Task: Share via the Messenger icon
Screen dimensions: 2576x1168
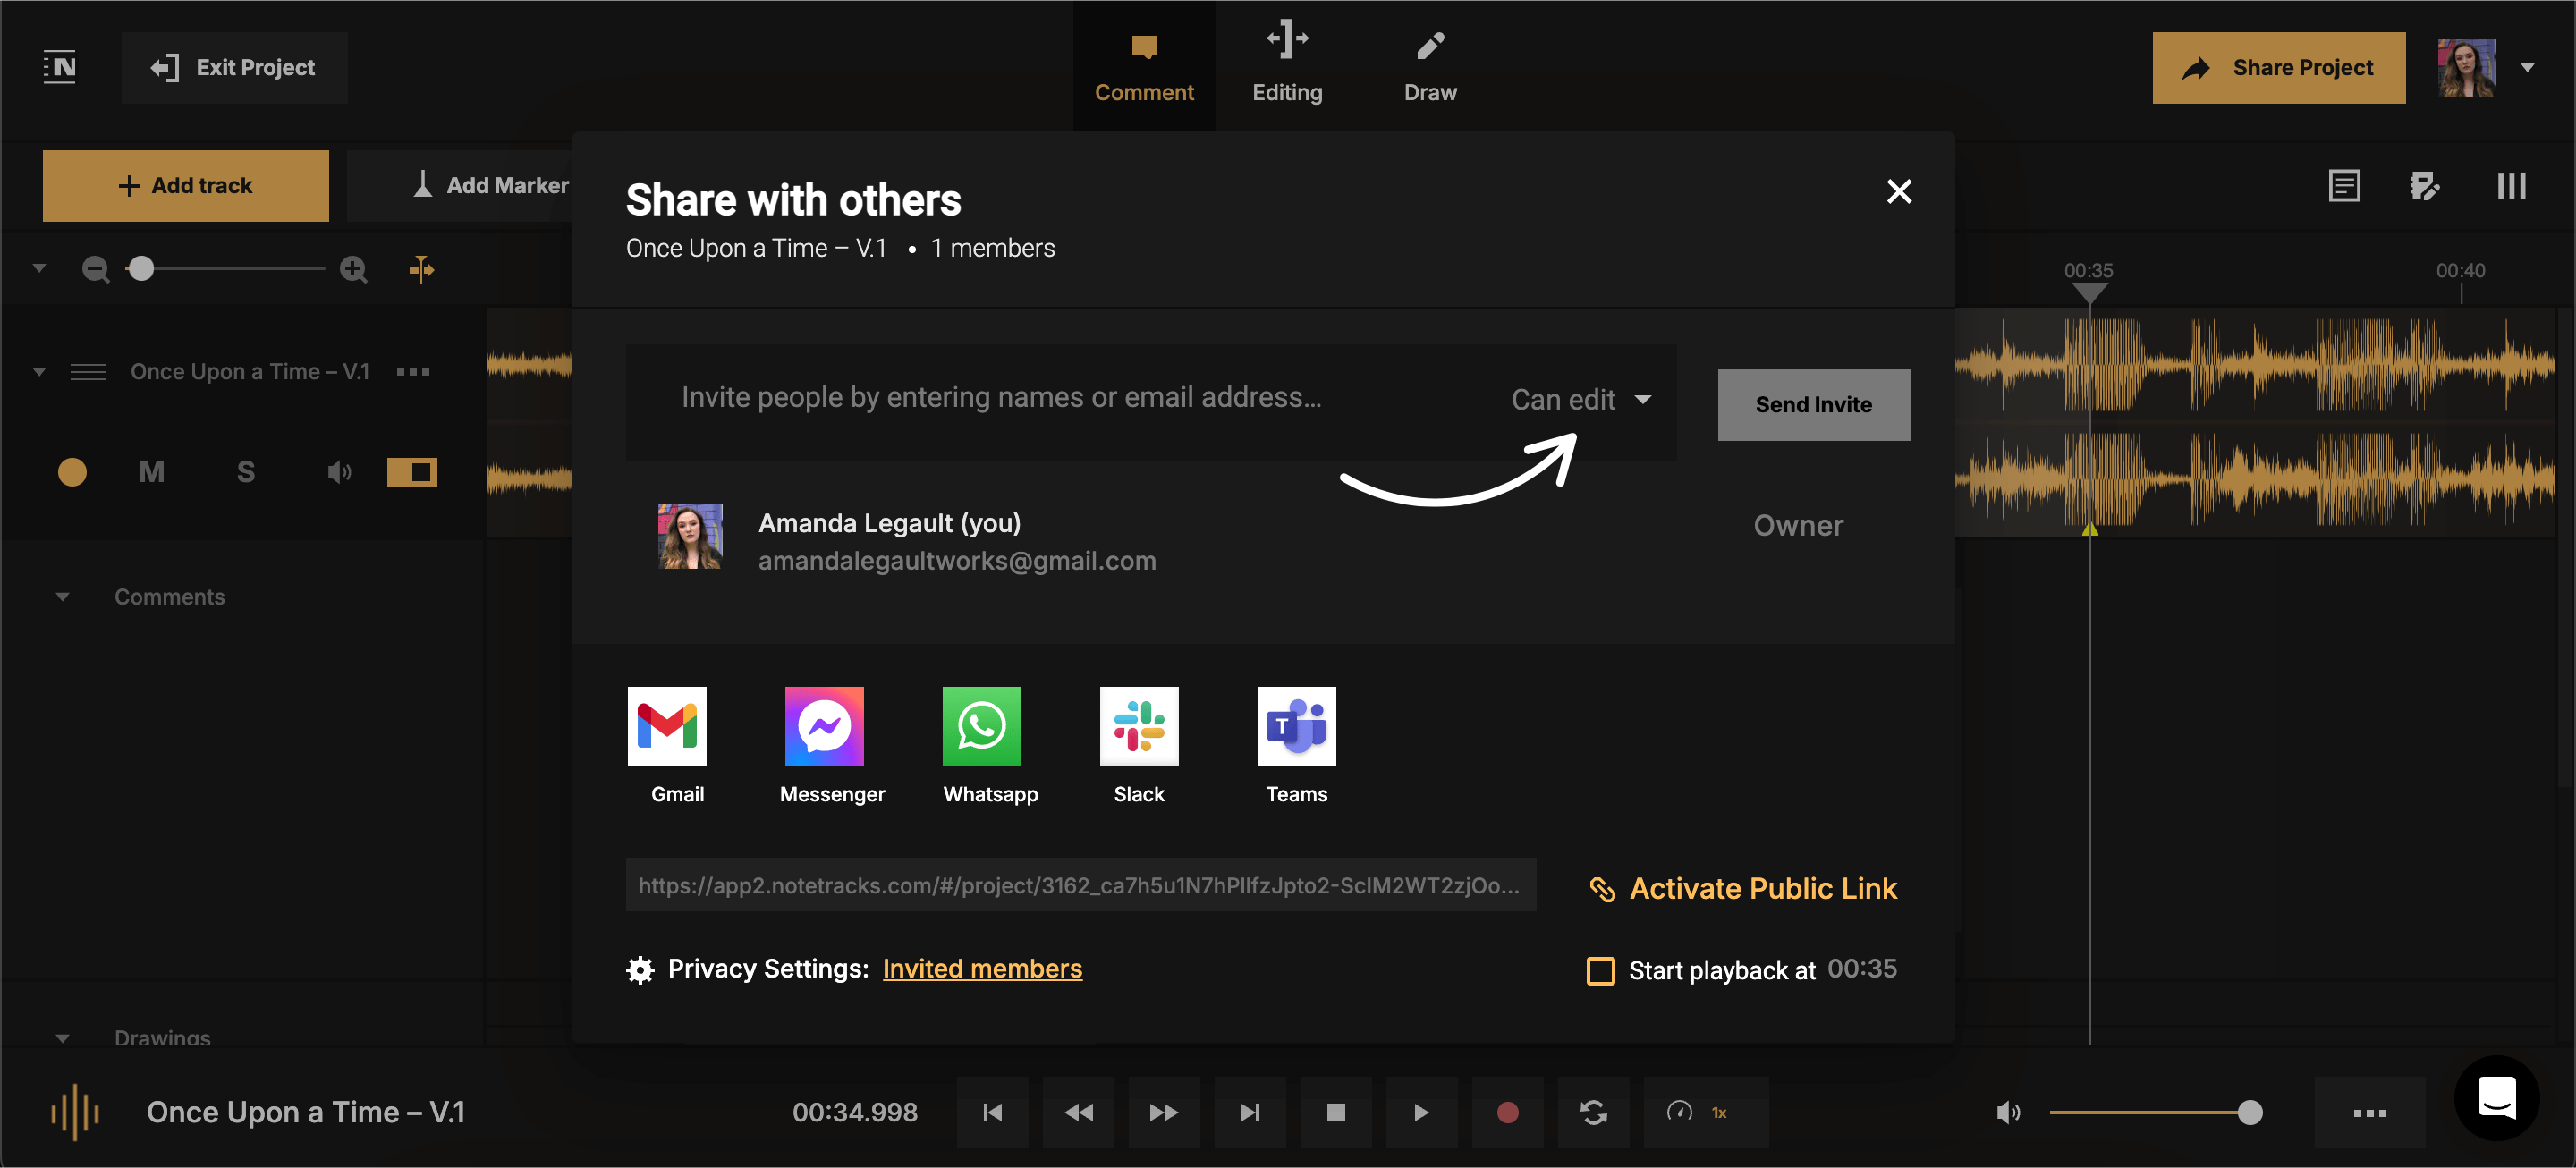Action: tap(824, 726)
